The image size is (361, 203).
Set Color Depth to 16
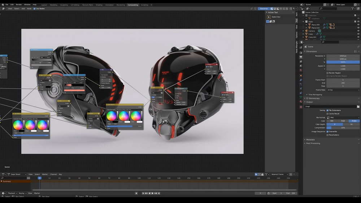click(x=351, y=124)
